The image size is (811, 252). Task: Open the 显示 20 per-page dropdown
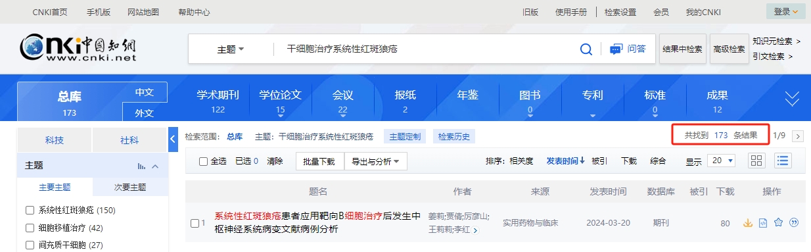[x=721, y=161]
